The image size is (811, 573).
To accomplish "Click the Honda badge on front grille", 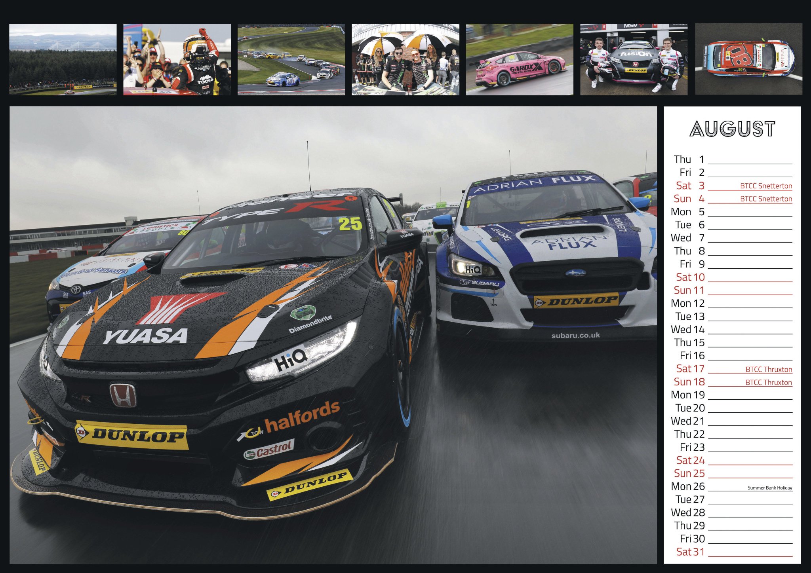I will tap(123, 395).
